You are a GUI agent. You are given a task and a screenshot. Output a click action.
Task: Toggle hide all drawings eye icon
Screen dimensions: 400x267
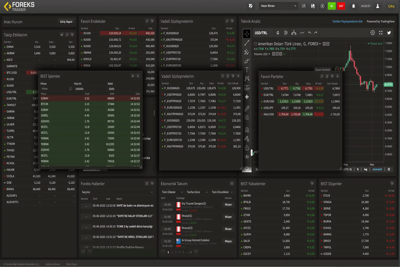tap(247, 157)
